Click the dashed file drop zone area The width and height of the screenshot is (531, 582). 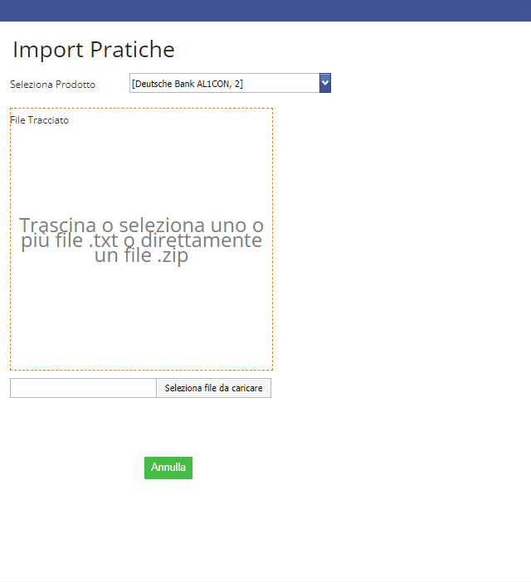(141, 315)
